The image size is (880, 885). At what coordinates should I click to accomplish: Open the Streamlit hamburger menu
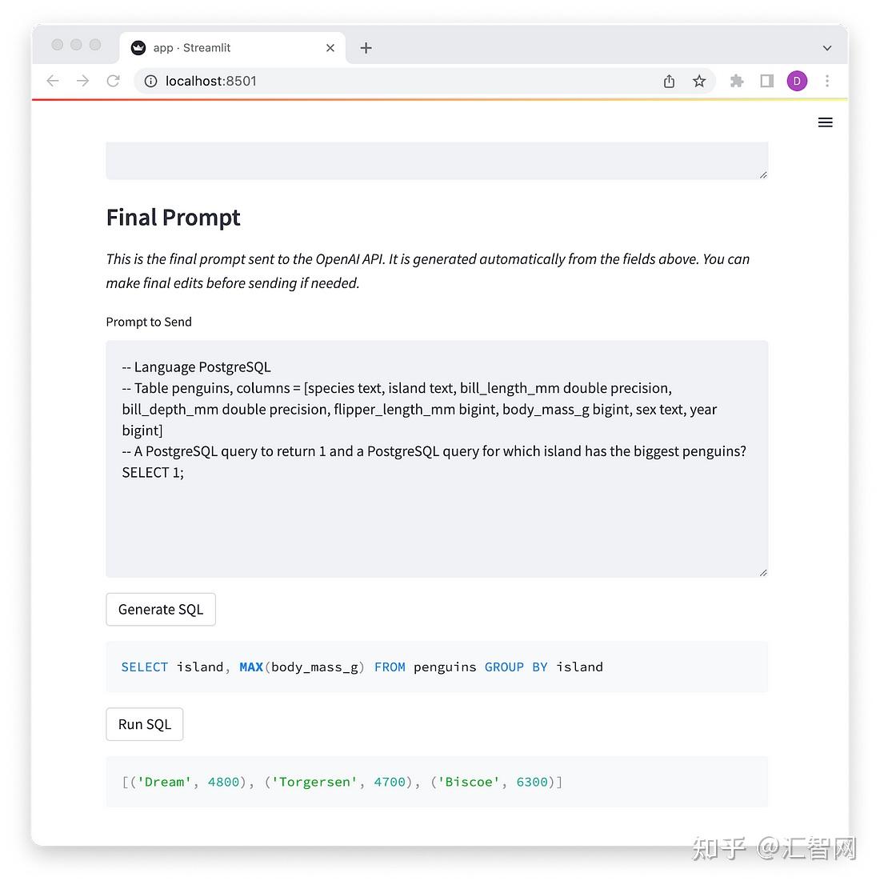click(x=825, y=122)
